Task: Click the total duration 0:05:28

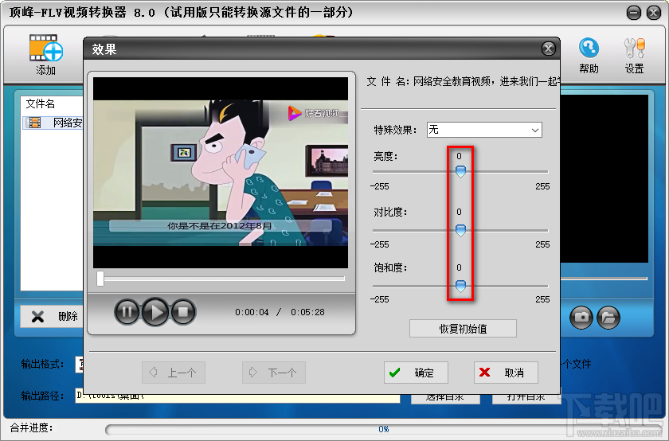Action: pos(307,312)
